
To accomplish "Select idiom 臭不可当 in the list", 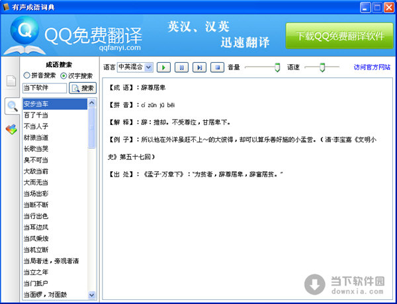I will [x=55, y=160].
